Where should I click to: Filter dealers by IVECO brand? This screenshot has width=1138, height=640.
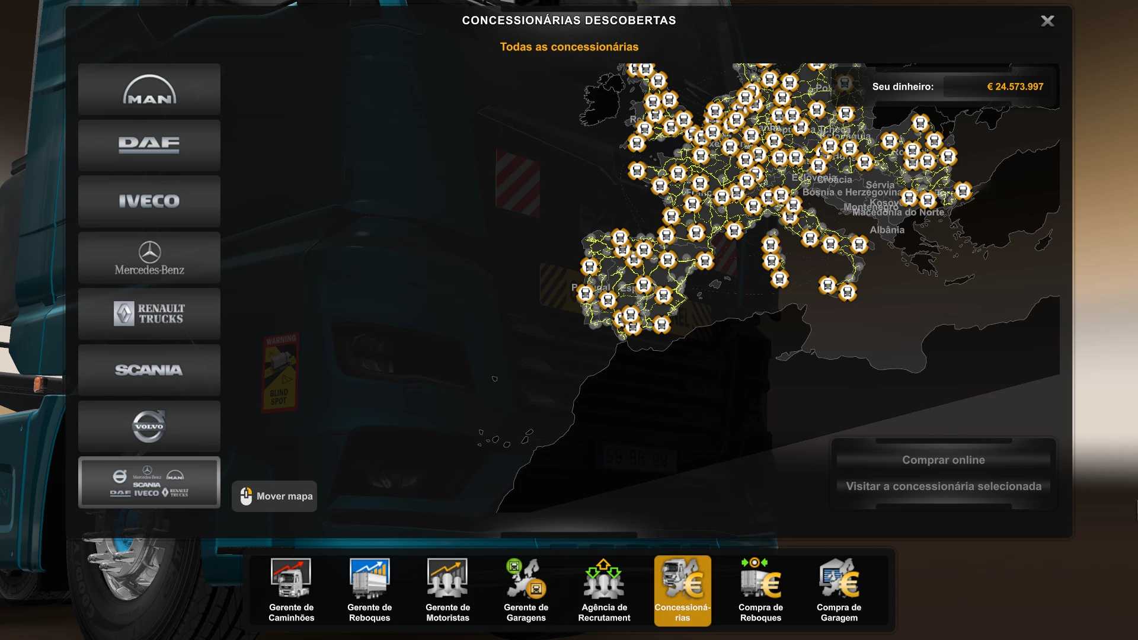tap(149, 201)
